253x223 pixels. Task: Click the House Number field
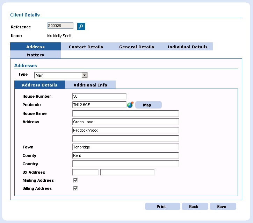tap(99, 96)
